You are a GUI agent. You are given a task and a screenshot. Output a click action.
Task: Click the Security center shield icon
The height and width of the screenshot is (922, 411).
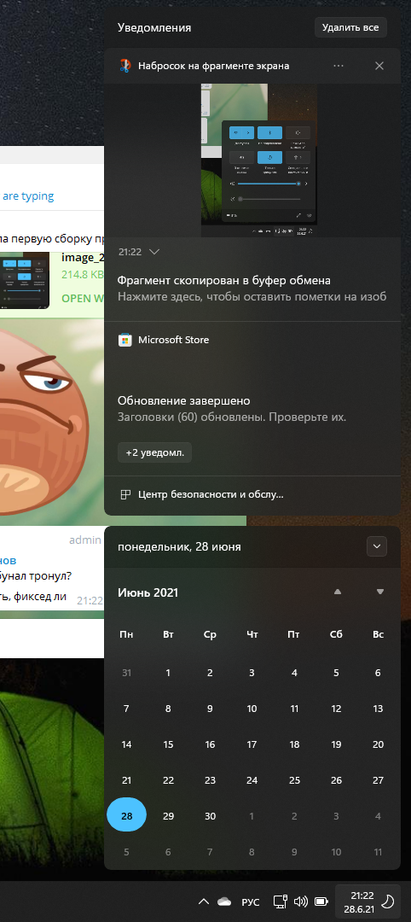(125, 494)
